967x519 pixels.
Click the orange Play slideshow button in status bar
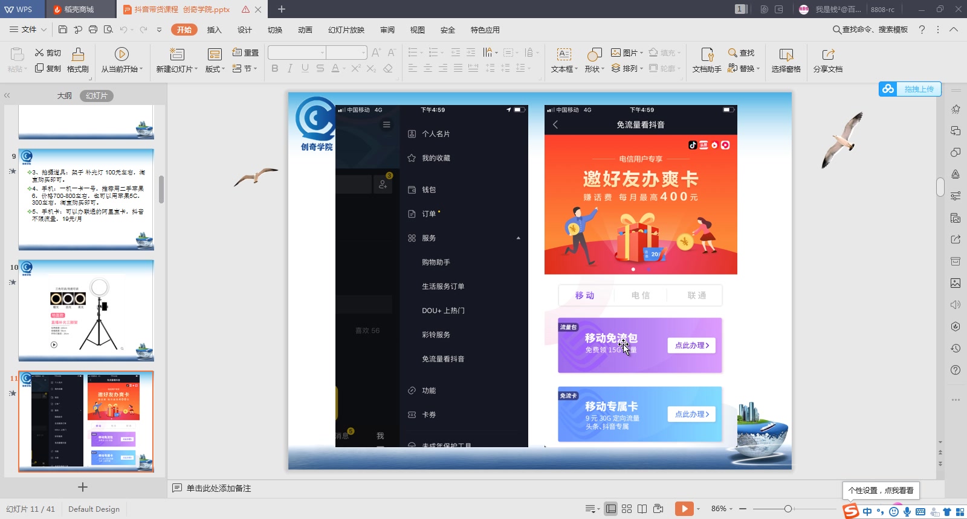684,509
